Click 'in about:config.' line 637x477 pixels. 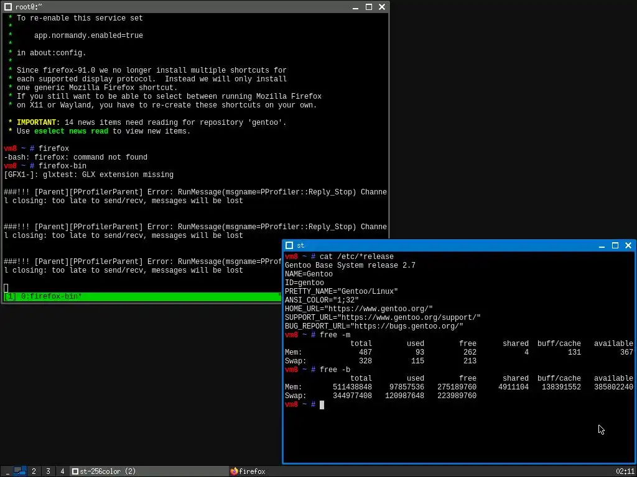[51, 53]
